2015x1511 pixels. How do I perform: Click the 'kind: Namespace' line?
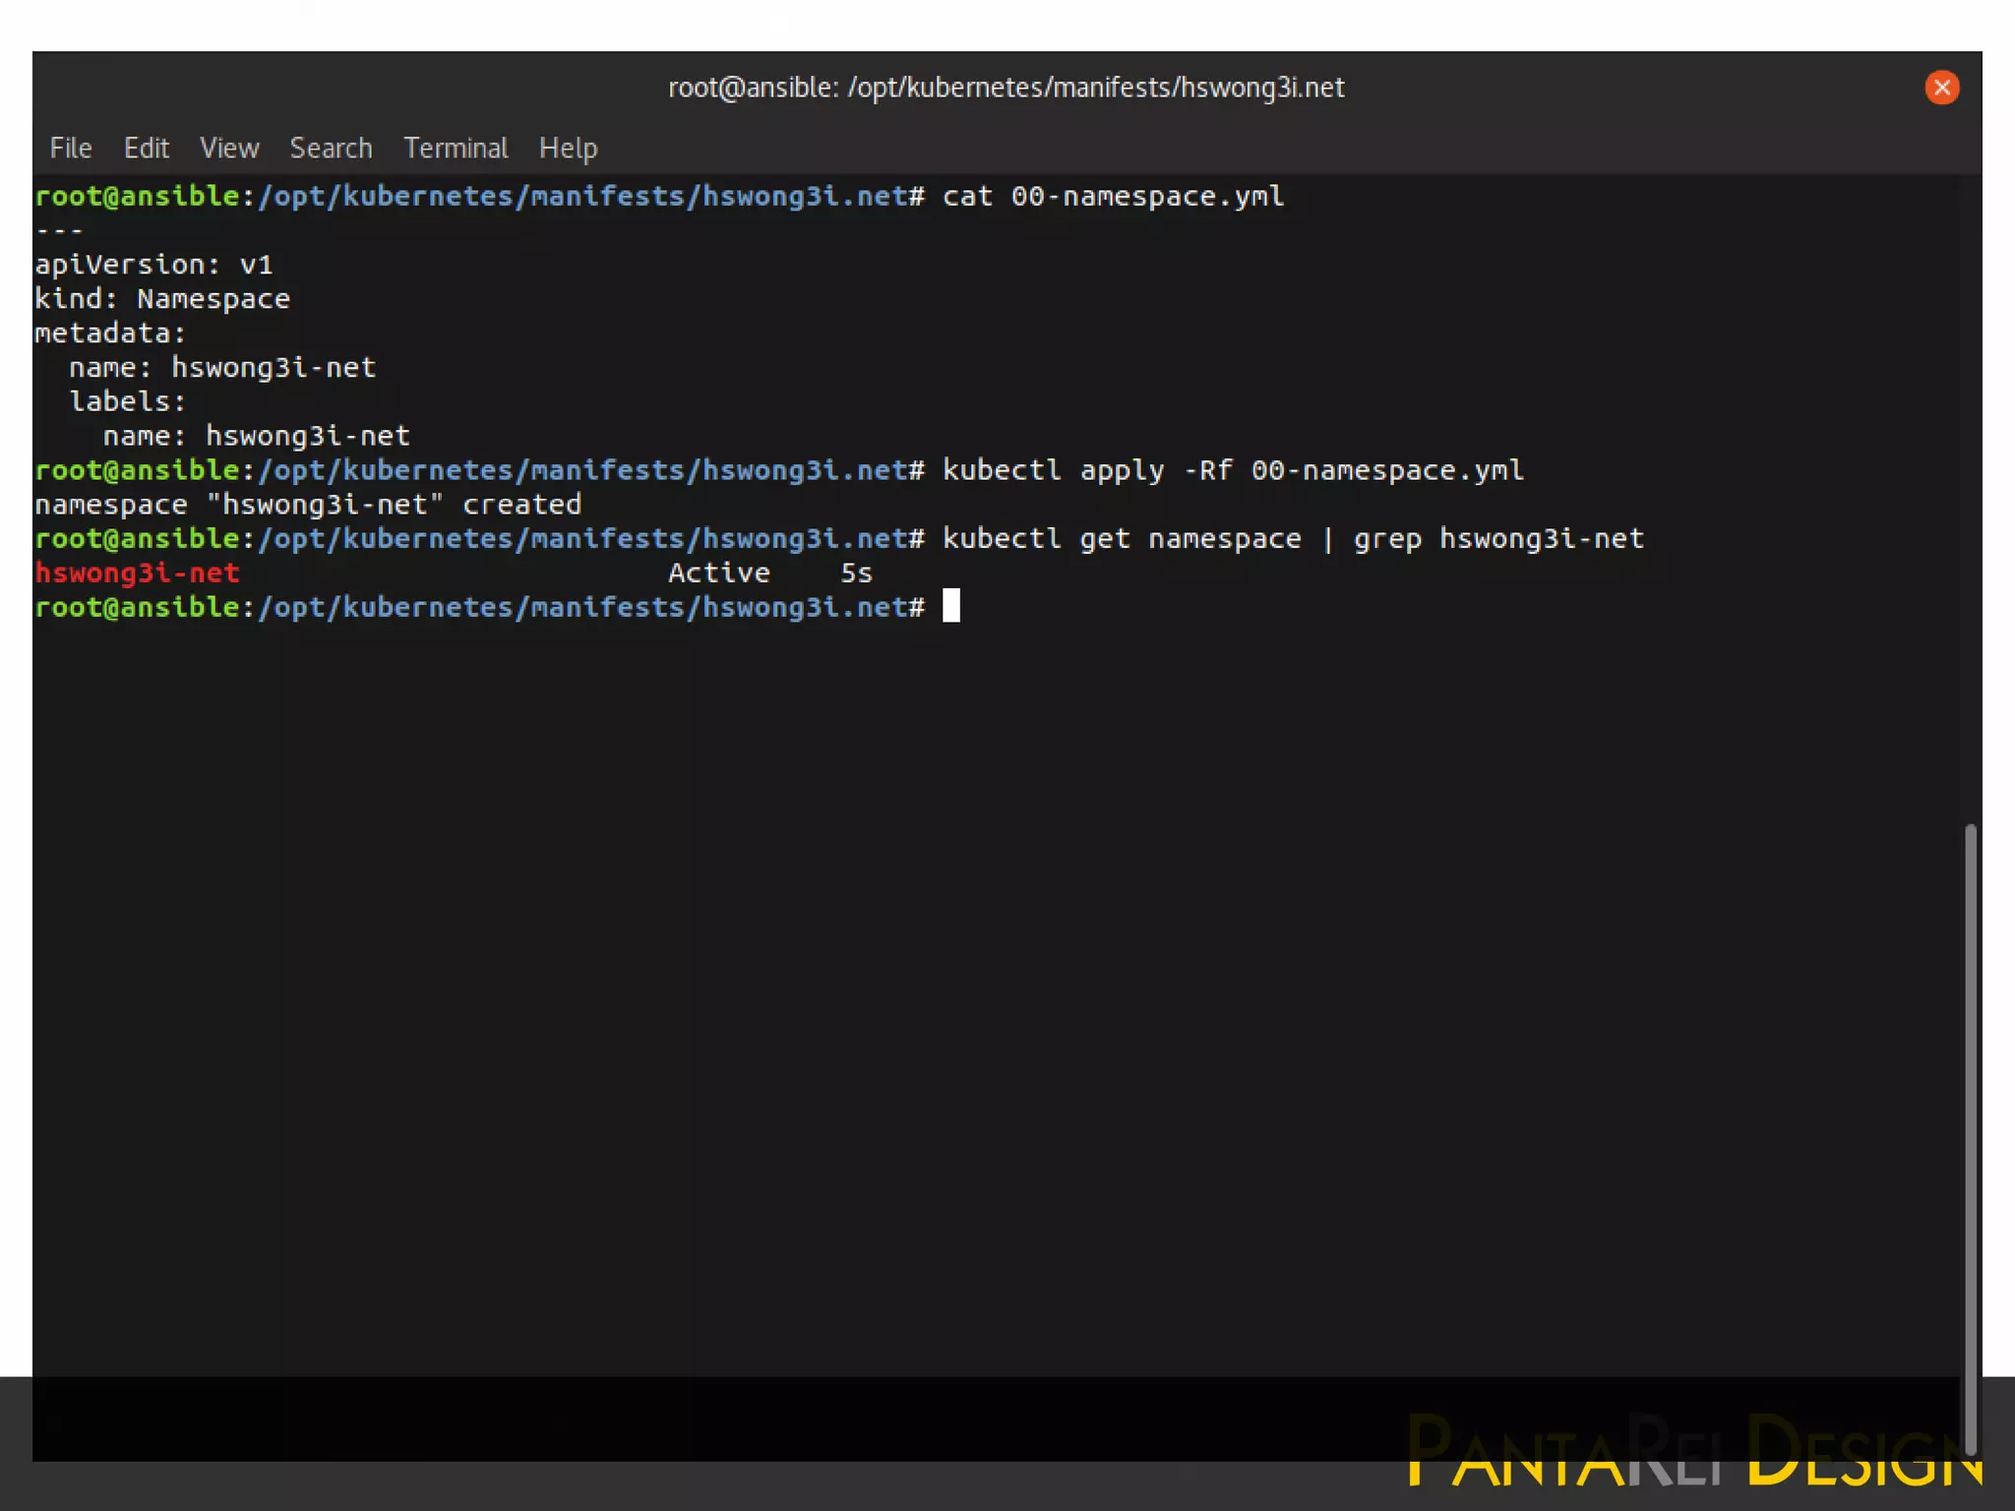click(x=162, y=299)
